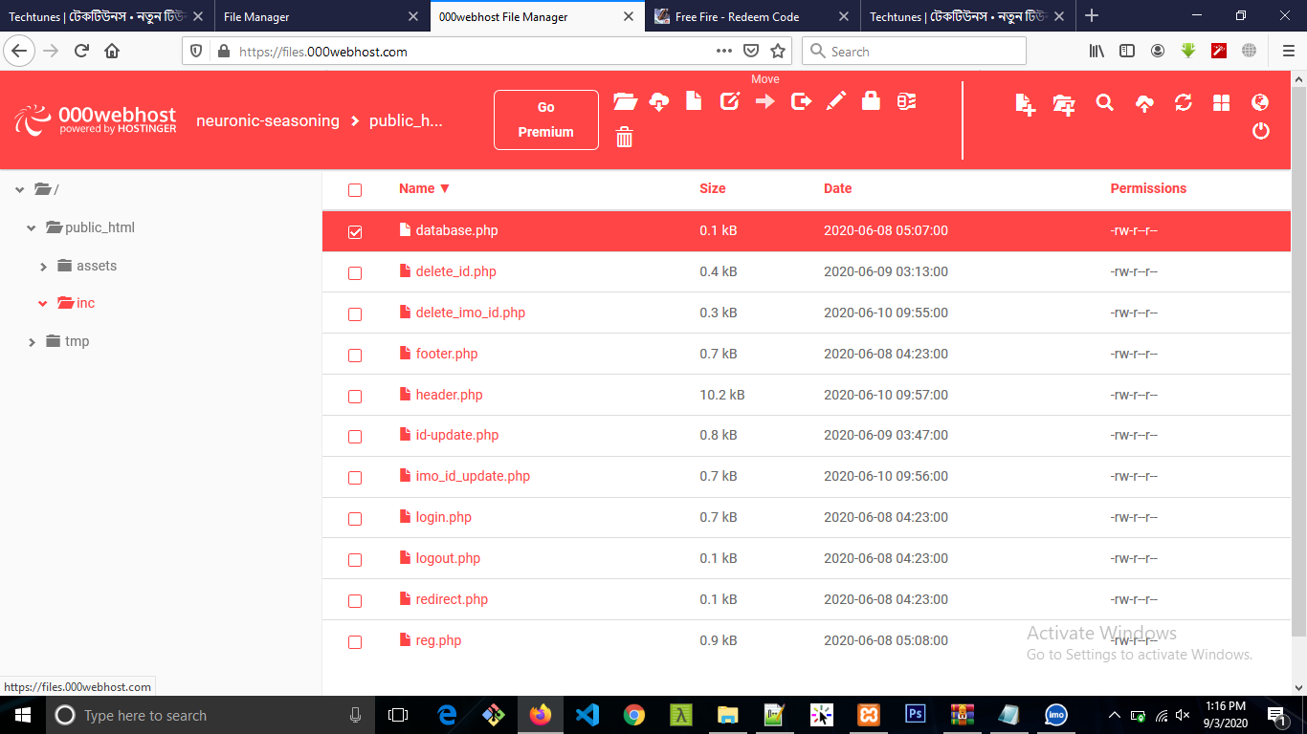Check the login.php checkbox
Viewport: 1307px width, 734px height.
pyautogui.click(x=355, y=519)
